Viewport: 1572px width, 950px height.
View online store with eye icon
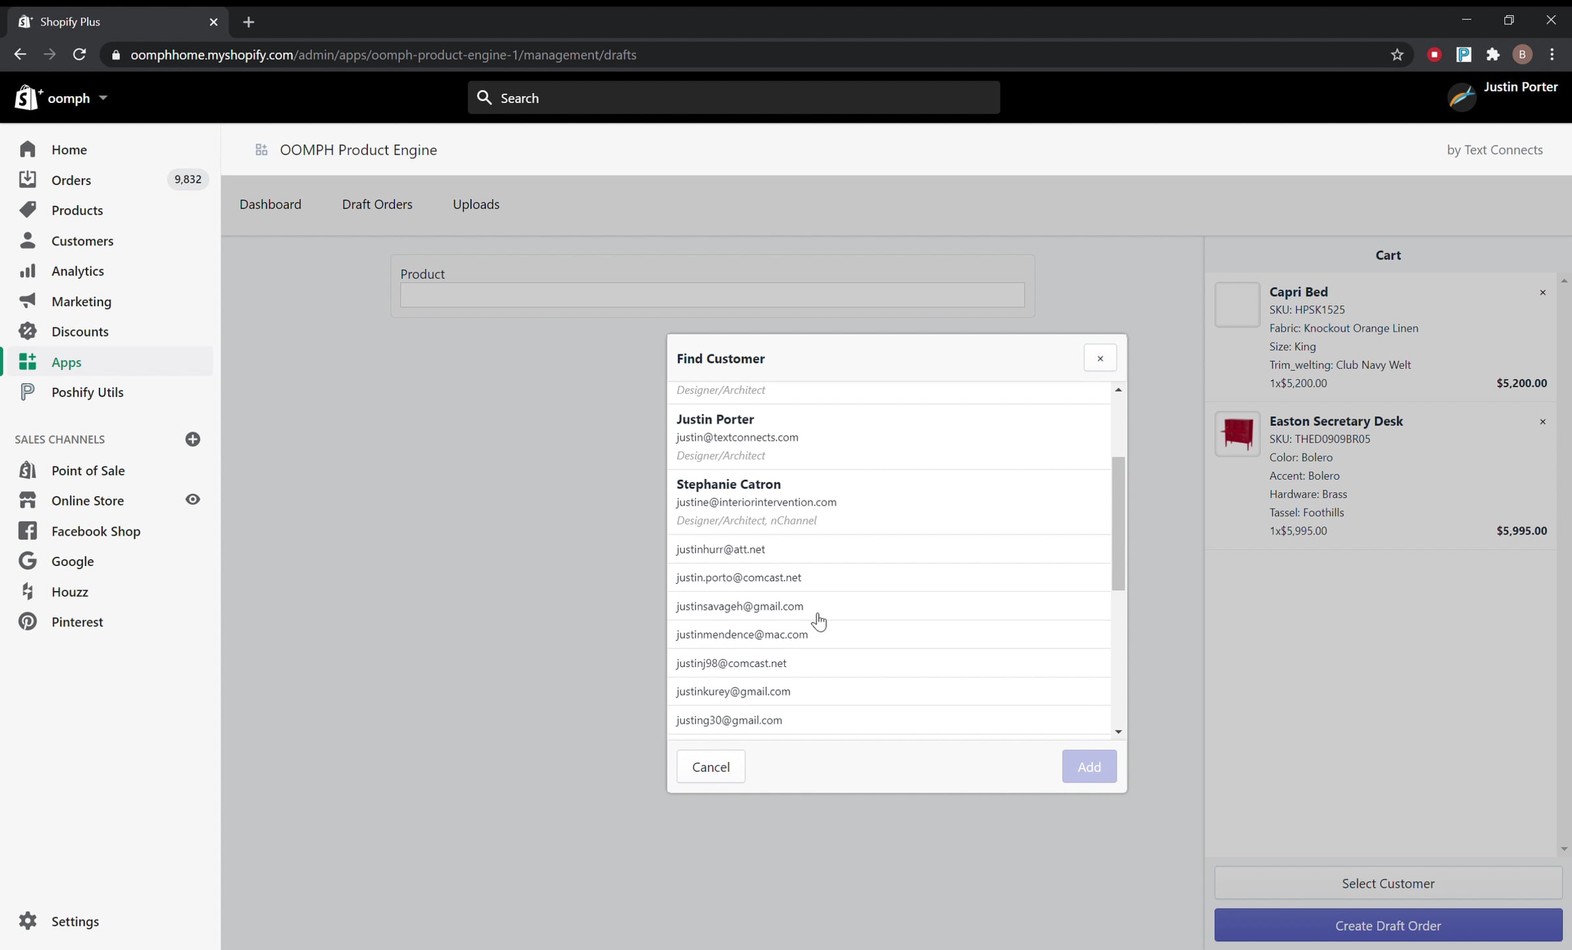(193, 500)
